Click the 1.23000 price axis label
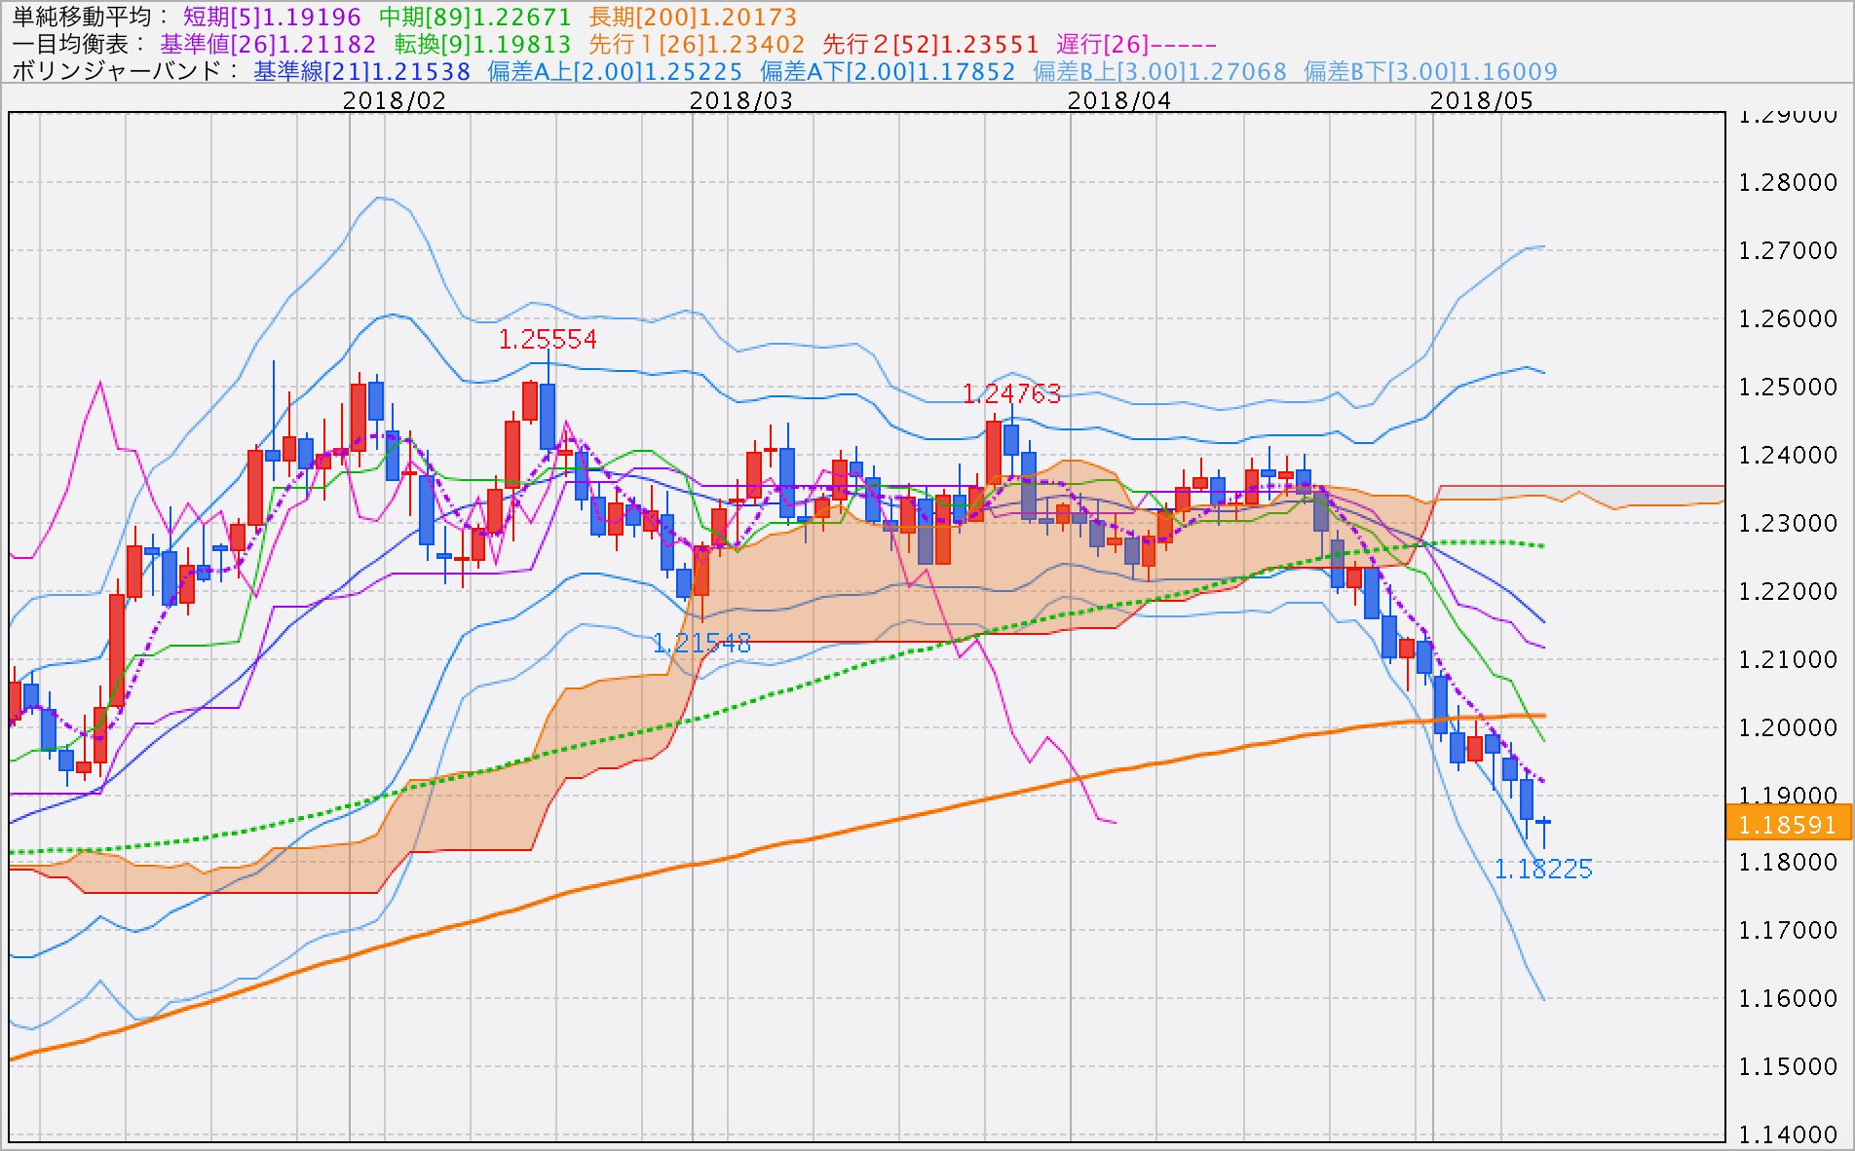1855x1151 pixels. click(1788, 523)
